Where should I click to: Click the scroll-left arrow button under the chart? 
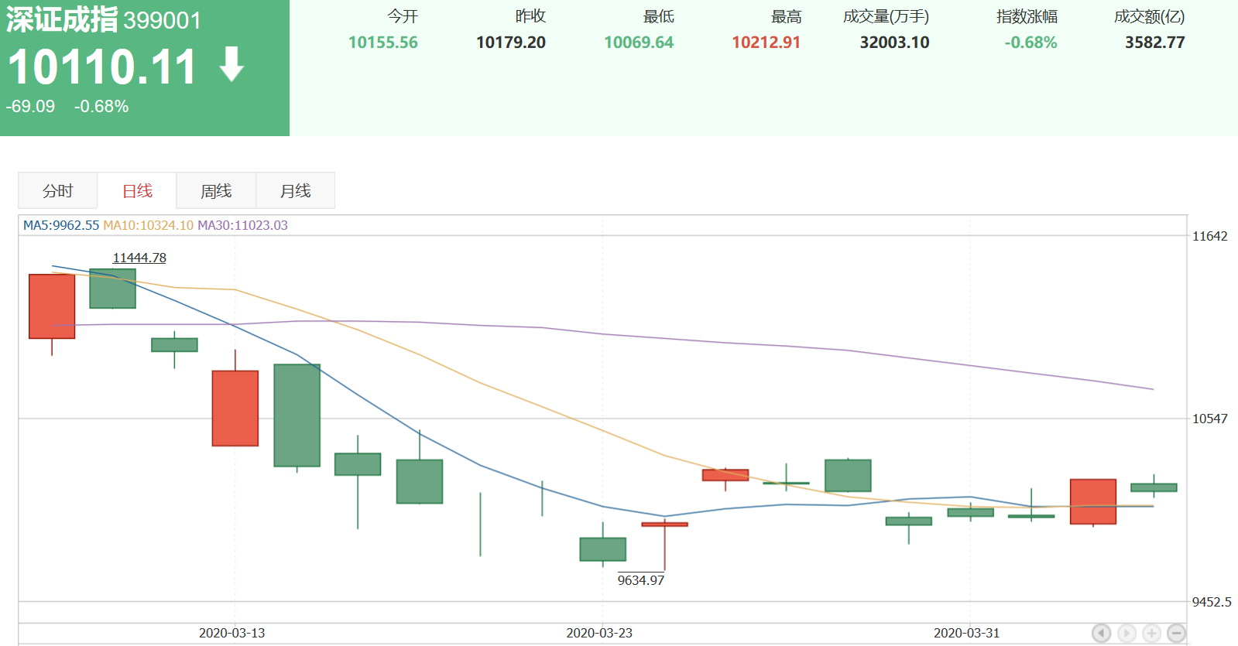click(x=1101, y=633)
